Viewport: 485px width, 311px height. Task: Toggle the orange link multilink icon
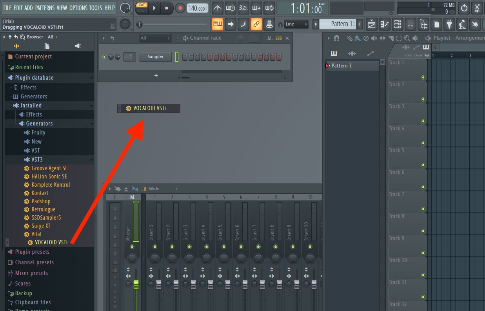[256, 24]
